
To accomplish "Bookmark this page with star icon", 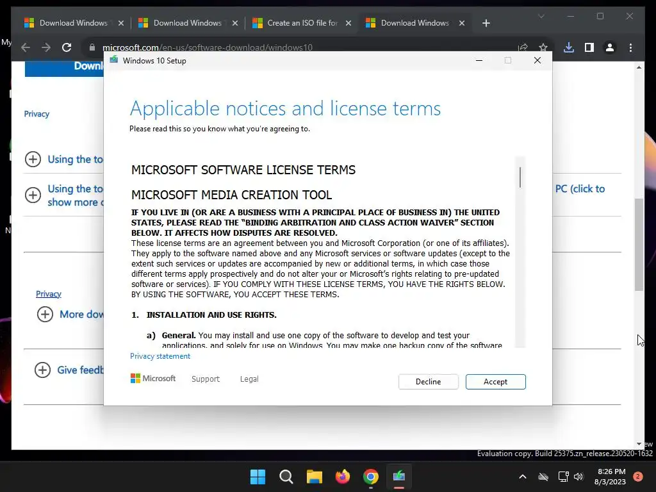I will (x=543, y=47).
